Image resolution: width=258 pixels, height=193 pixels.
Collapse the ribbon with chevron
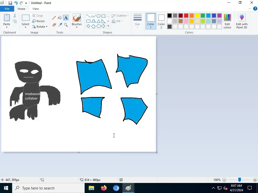tap(250, 9)
